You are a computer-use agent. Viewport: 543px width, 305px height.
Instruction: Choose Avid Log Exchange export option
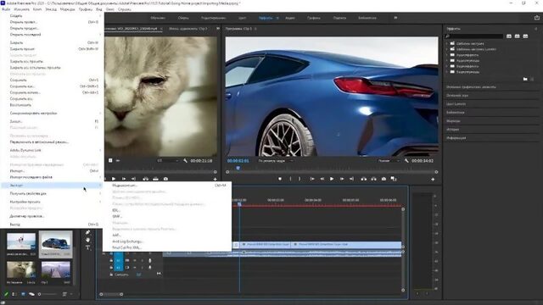(x=127, y=241)
